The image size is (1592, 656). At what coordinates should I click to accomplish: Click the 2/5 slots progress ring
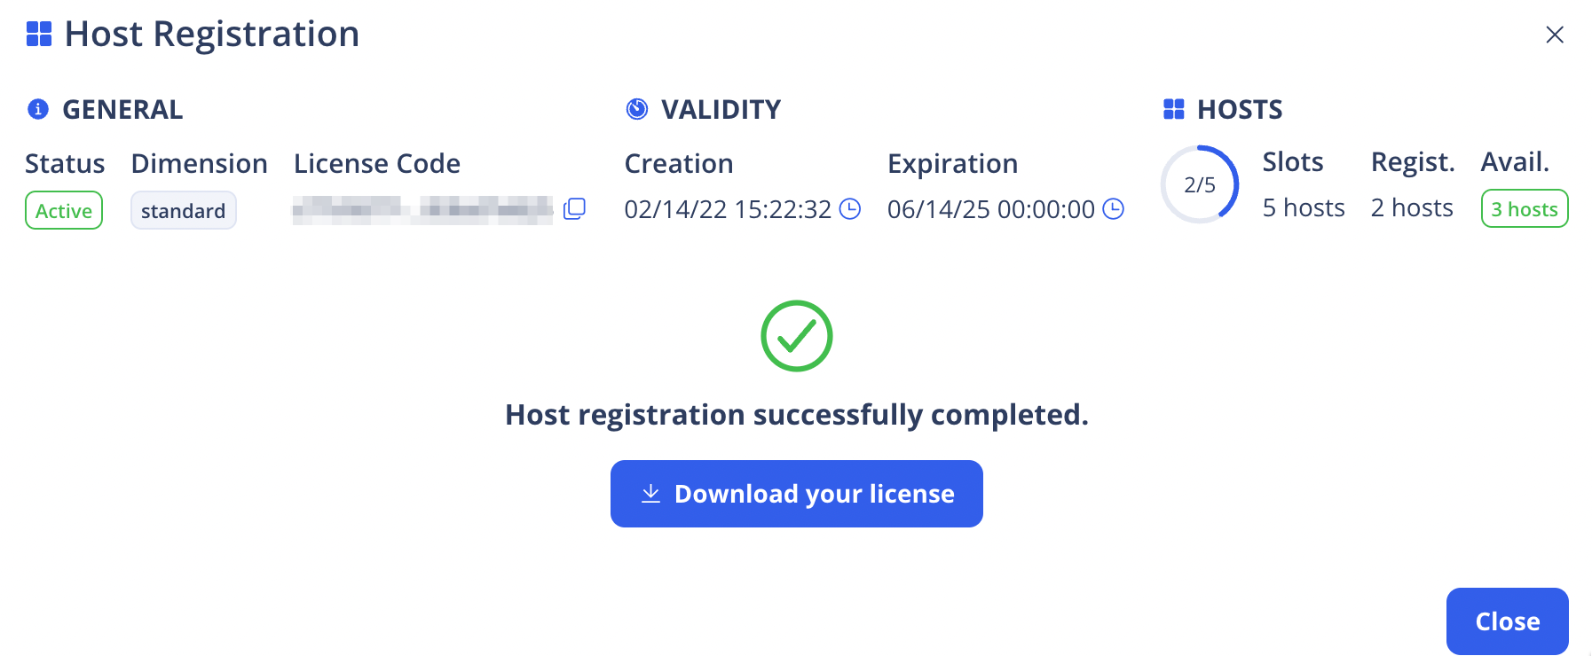pos(1199,184)
